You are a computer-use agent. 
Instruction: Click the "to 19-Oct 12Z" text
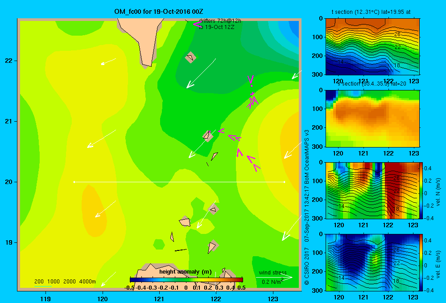tap(216, 27)
